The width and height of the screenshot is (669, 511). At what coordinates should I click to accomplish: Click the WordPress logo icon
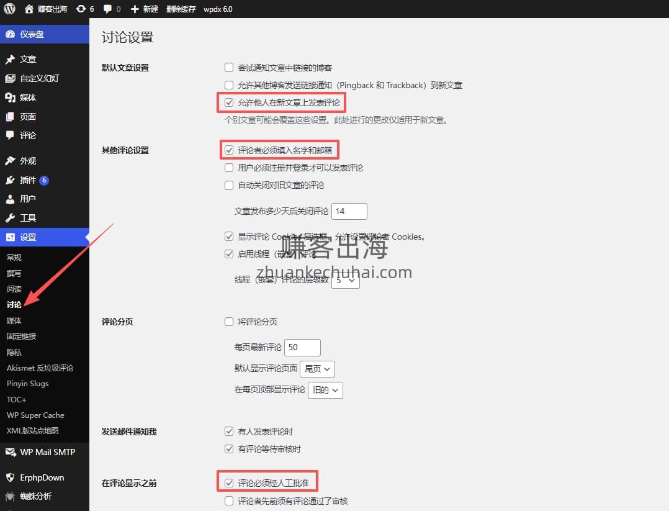point(10,9)
